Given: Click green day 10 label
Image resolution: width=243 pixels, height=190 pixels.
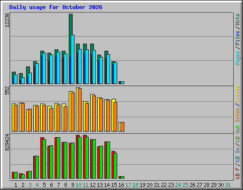Looking at the screenshot, I should [78, 185].
